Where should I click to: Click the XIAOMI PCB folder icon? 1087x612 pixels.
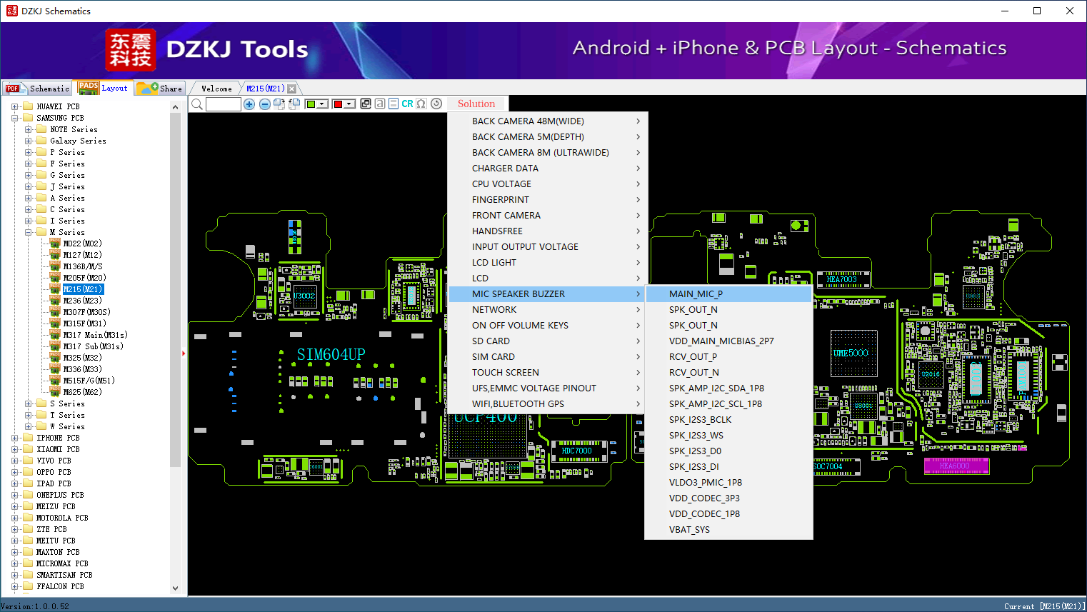coord(28,449)
